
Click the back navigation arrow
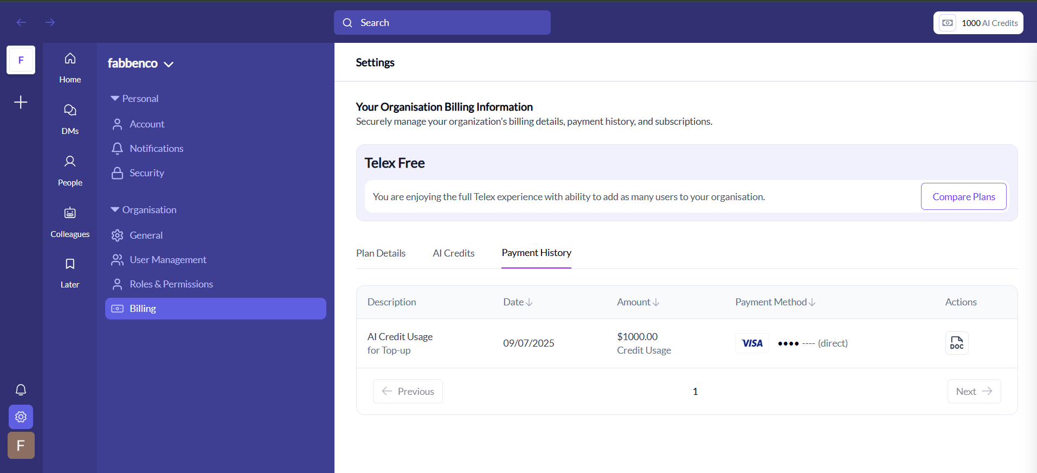(x=21, y=22)
